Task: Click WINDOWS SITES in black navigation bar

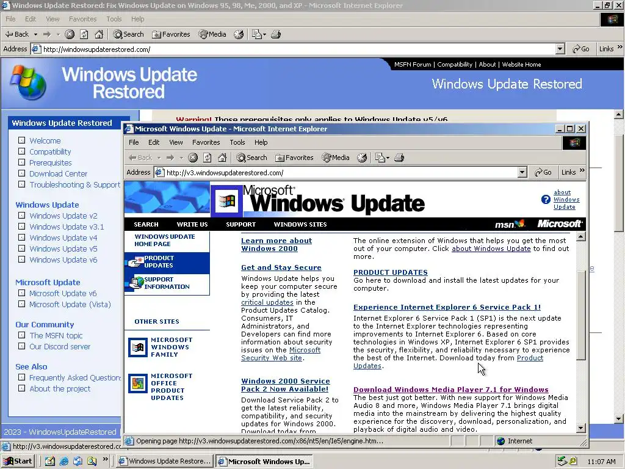Action: click(300, 224)
